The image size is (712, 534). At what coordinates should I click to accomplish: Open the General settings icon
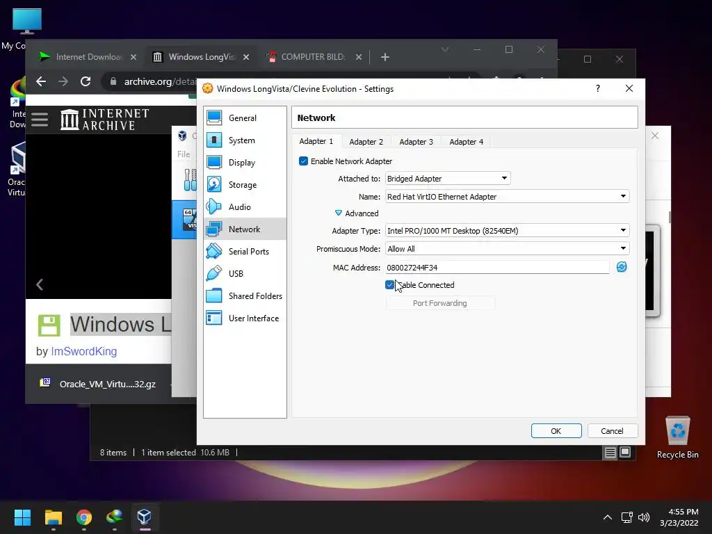coord(214,118)
